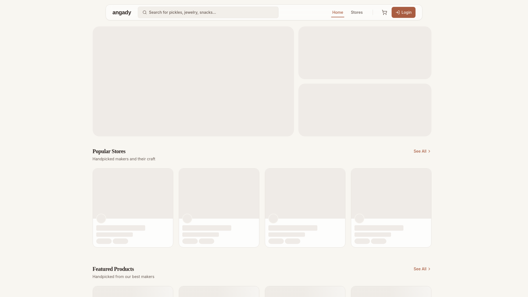
Task: Focus the search for pickles field
Action: (208, 12)
